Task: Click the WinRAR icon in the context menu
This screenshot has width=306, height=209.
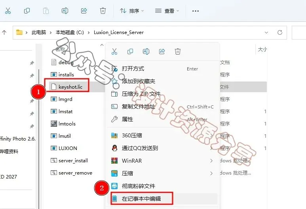Action: [114, 161]
